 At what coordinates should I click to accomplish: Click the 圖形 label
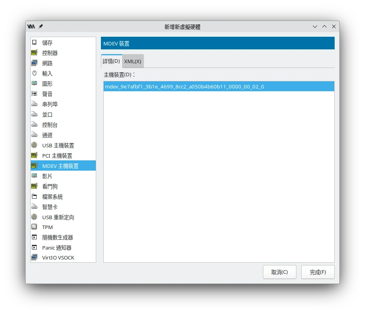47,84
